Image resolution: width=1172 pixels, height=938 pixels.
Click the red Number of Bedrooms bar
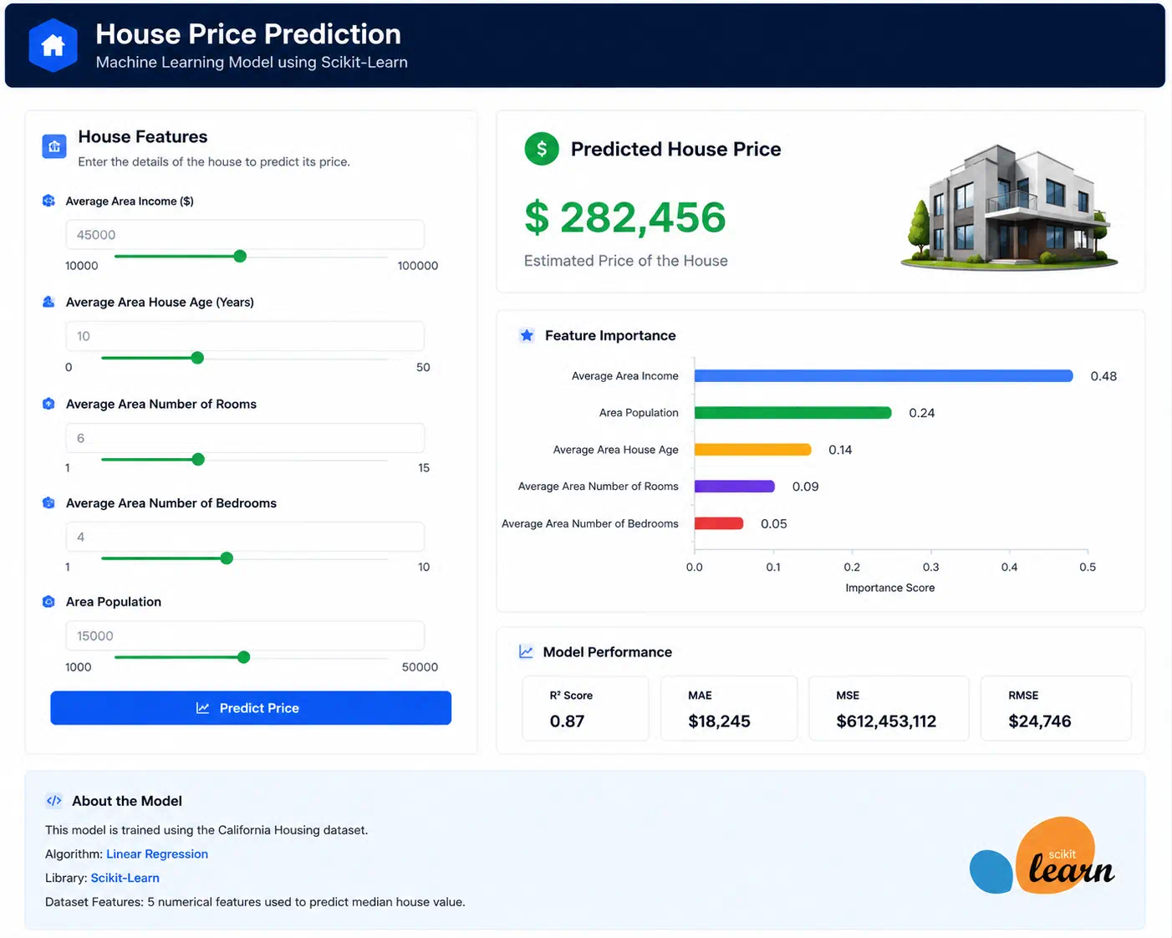point(719,523)
